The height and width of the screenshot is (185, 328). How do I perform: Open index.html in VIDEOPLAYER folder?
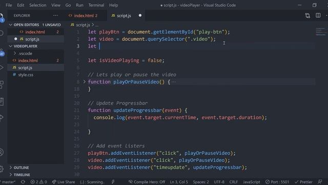35,61
